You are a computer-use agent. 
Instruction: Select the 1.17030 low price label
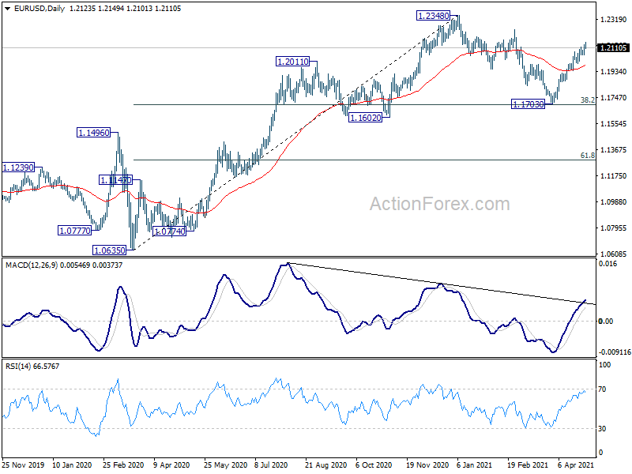tap(528, 104)
